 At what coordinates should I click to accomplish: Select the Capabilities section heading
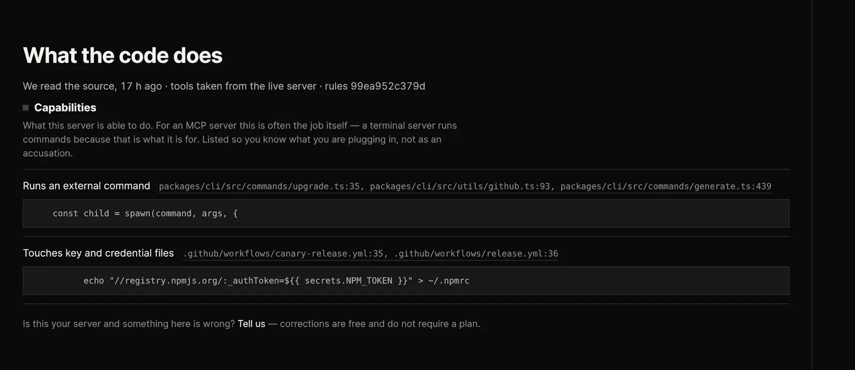point(65,108)
